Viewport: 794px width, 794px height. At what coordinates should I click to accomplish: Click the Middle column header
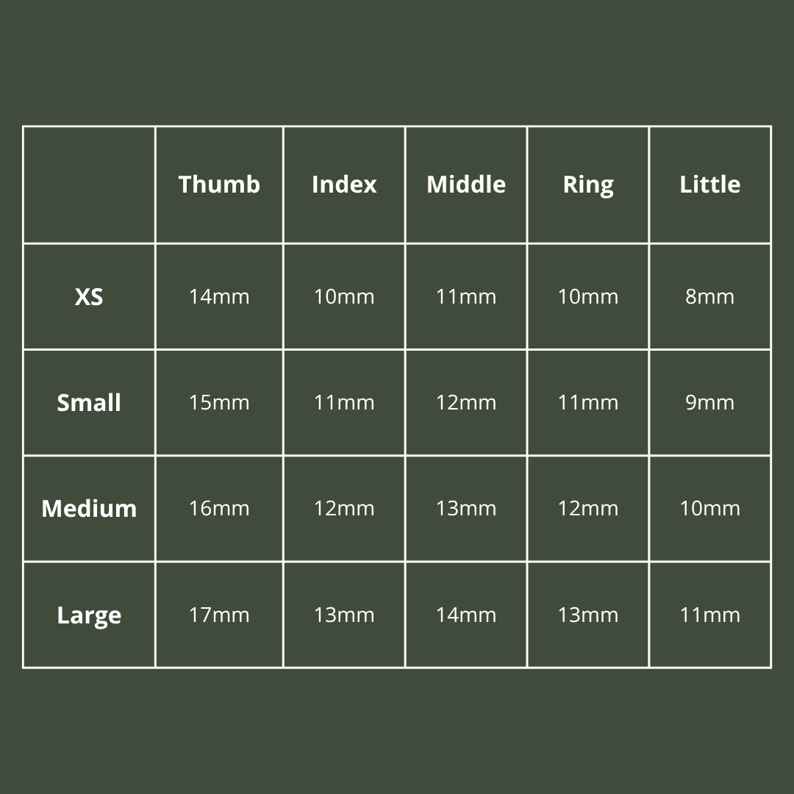(x=466, y=184)
